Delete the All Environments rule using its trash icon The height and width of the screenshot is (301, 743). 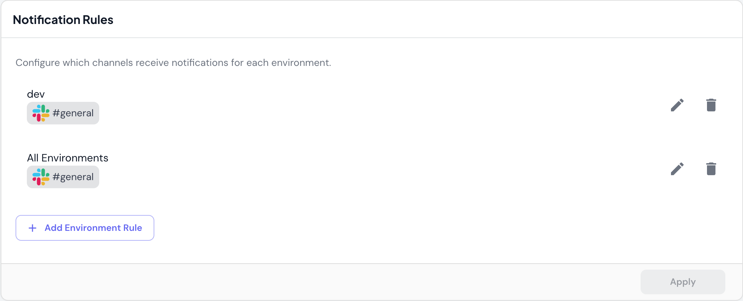point(711,169)
